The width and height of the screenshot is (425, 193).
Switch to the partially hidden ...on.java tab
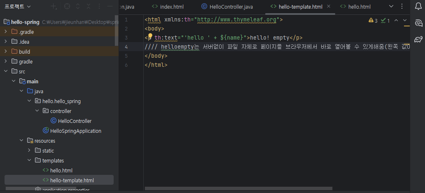point(127,7)
